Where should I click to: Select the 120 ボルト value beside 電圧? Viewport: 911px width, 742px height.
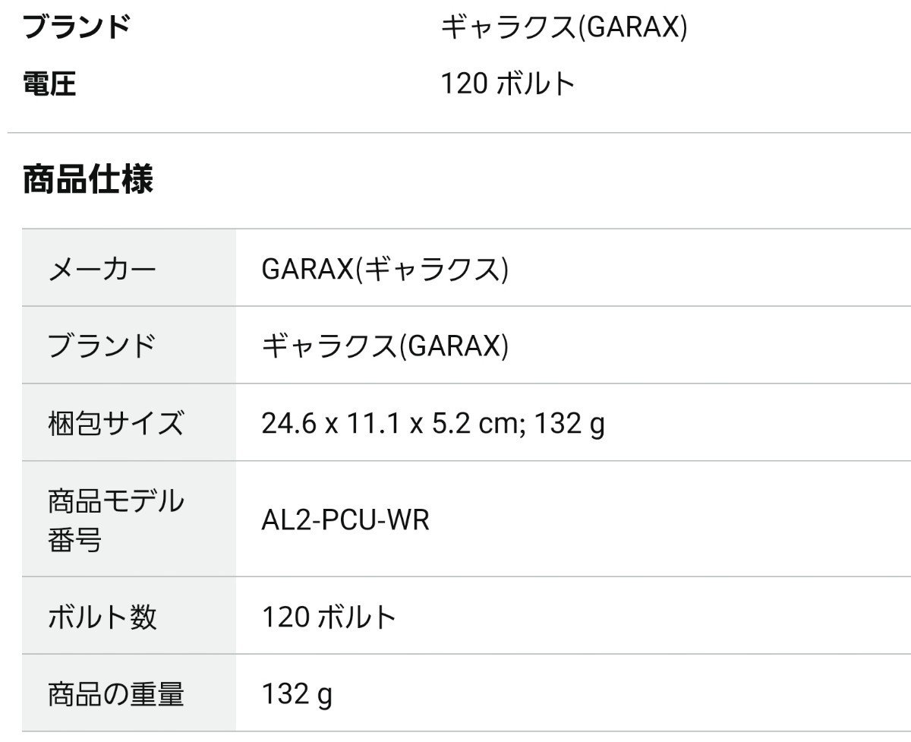(507, 84)
